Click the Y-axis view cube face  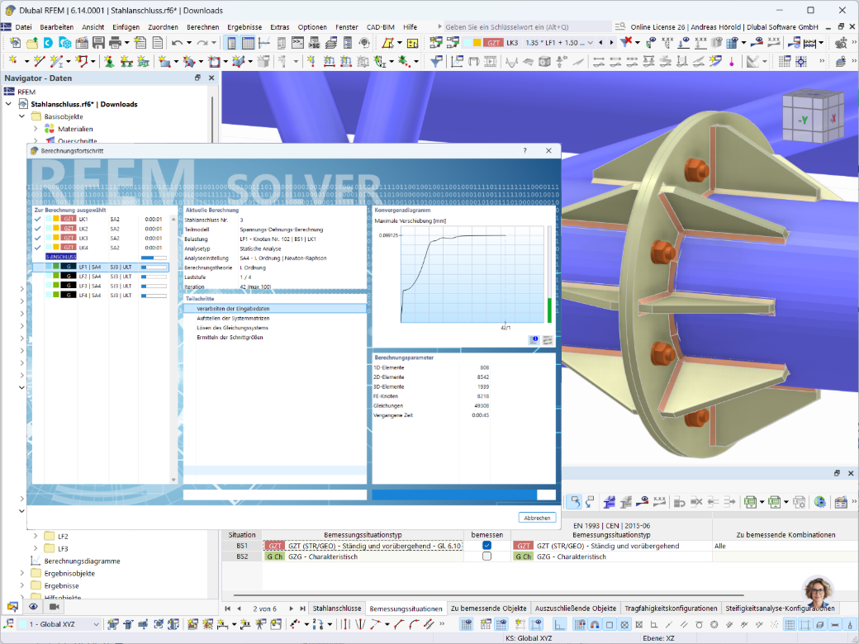coord(803,120)
